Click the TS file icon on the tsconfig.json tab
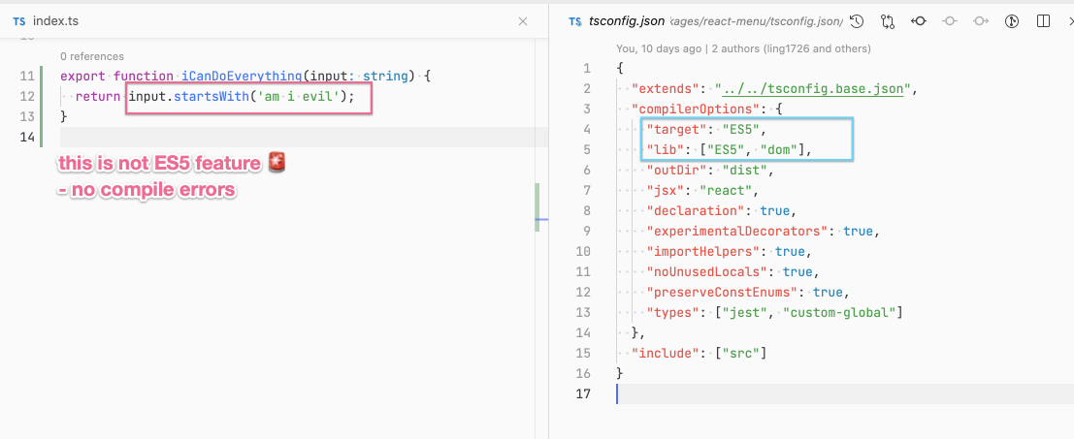 point(575,22)
